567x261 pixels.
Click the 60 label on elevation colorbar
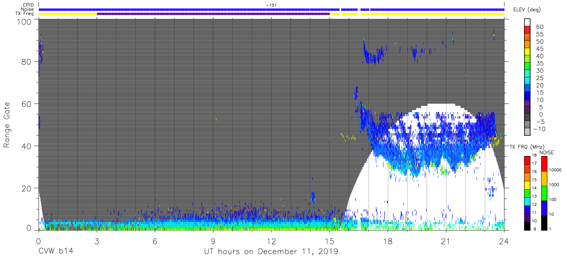540,27
